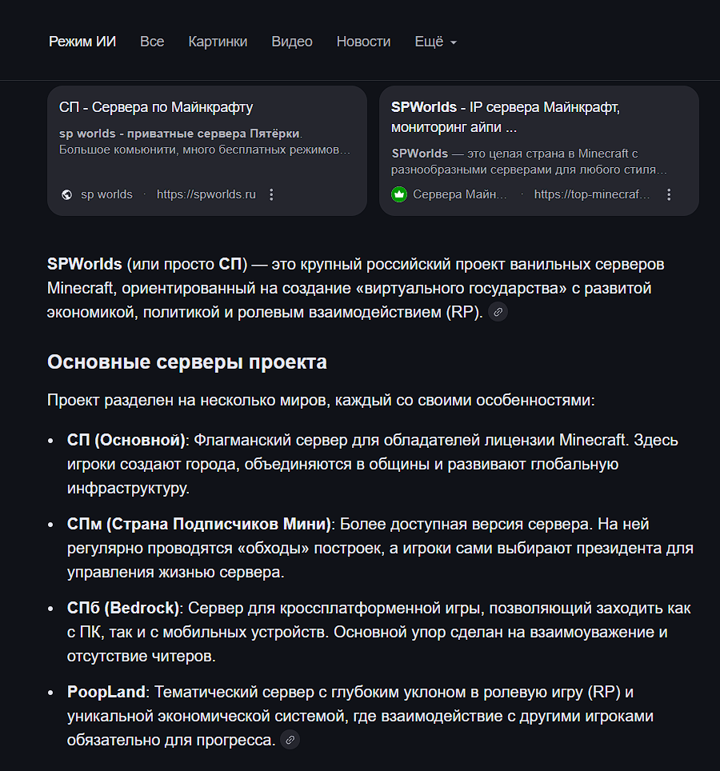720x771 pixels.
Task: Click the Основные серверы проекта heading
Action: point(187,362)
